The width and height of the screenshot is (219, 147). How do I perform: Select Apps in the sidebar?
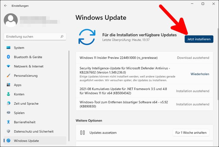click(x=35, y=85)
